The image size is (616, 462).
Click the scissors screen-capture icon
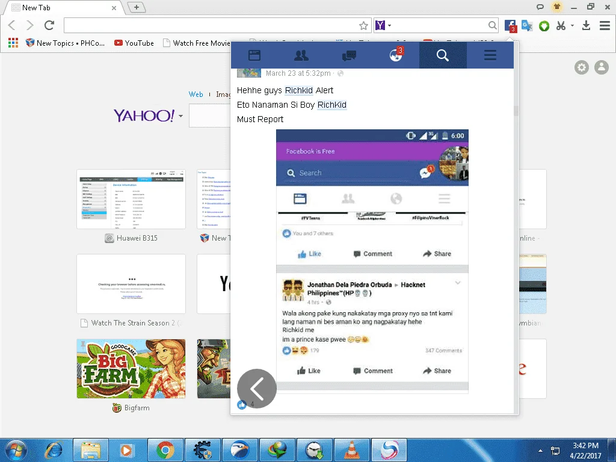click(561, 26)
